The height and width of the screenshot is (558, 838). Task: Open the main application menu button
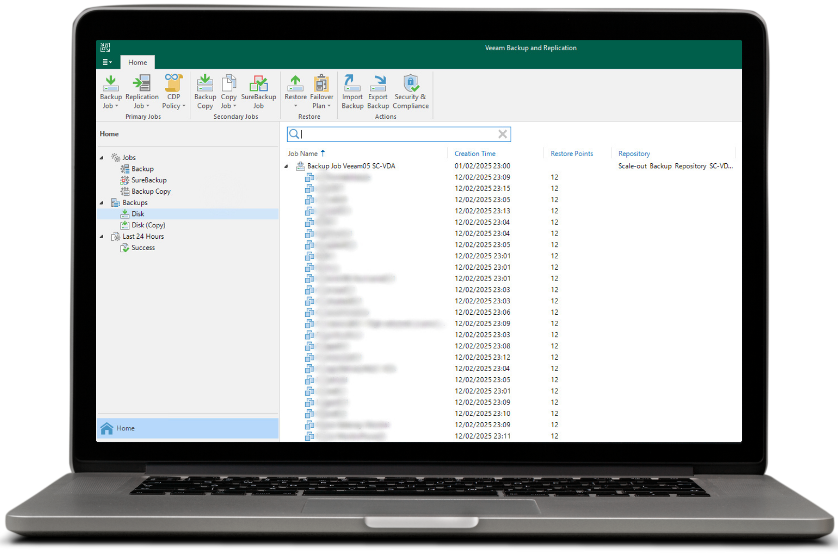pos(107,62)
